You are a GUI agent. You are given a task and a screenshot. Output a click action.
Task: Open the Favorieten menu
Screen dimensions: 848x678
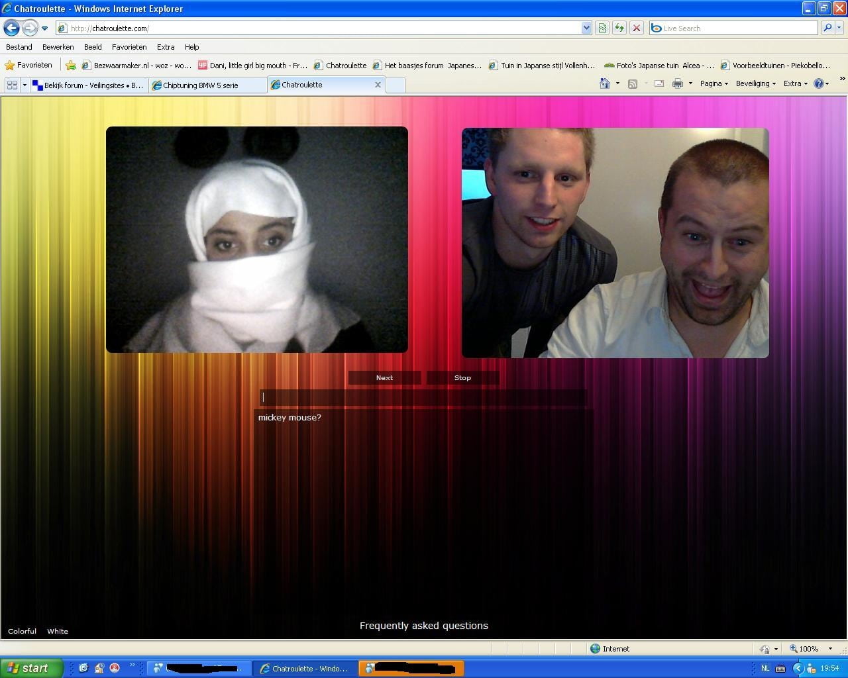click(x=129, y=47)
